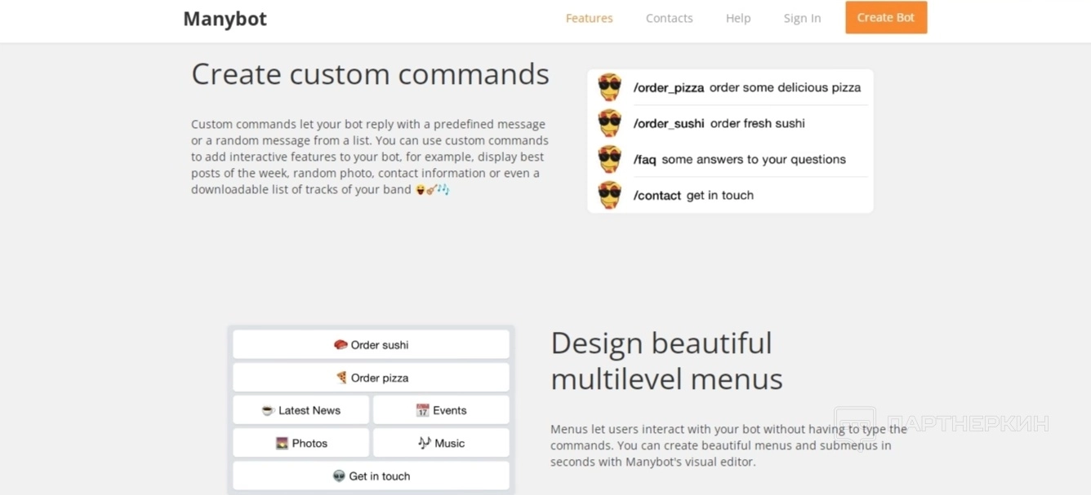Click the avatar icon beside /order_pizza
The width and height of the screenshot is (1091, 495).
pos(609,87)
